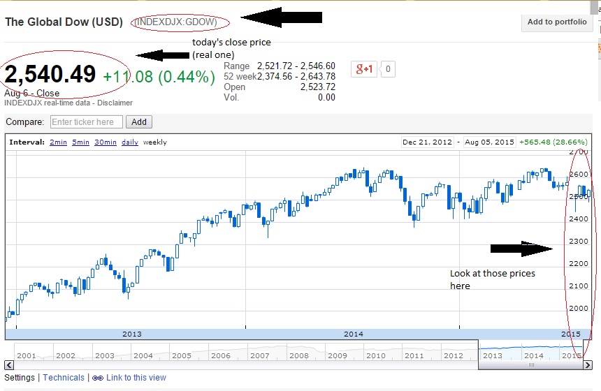Click 2008 in the overview timeline
Viewport: 601px width, 391px height.
[x=299, y=356]
